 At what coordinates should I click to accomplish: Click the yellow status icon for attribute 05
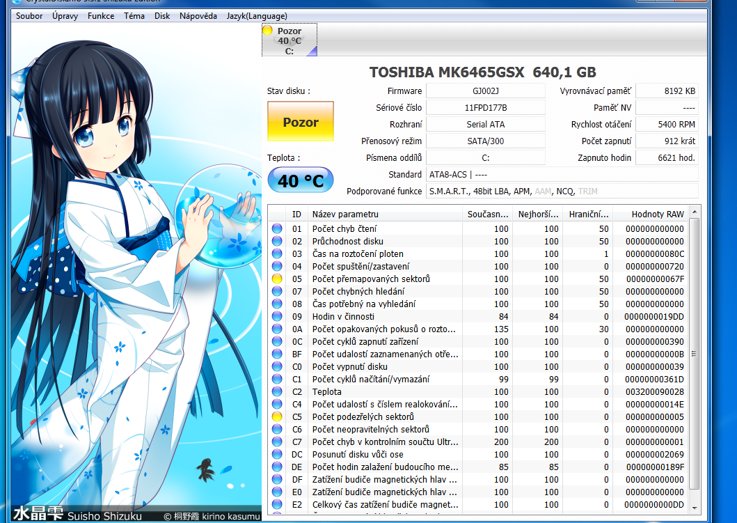[276, 279]
